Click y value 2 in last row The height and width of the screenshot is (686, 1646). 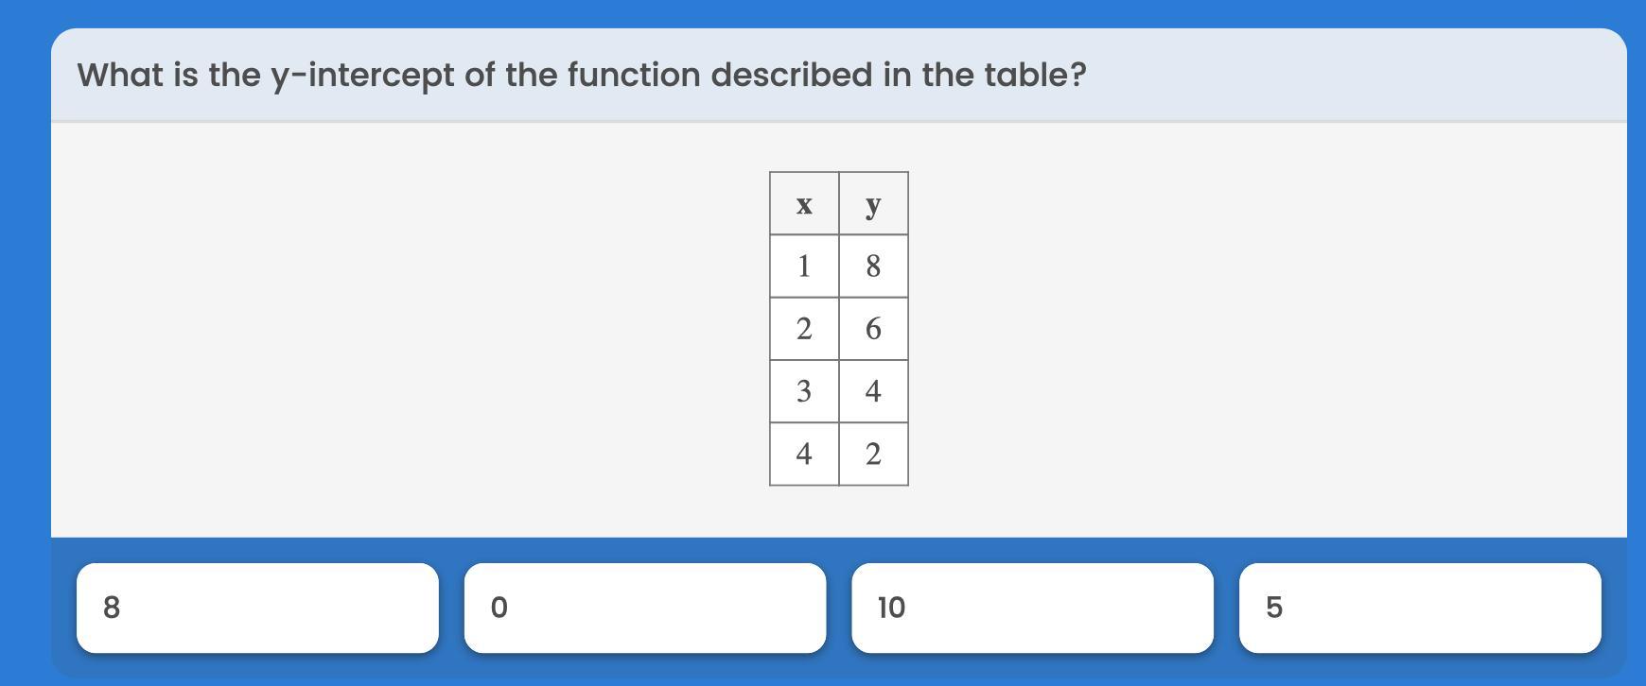click(873, 454)
